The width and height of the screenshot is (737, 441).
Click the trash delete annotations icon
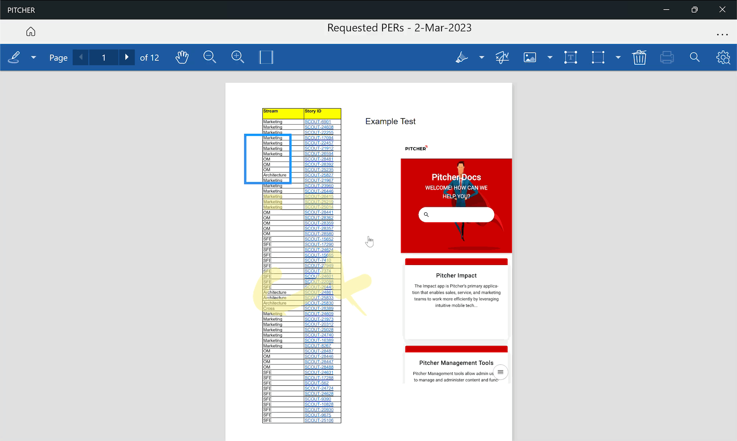coord(639,57)
